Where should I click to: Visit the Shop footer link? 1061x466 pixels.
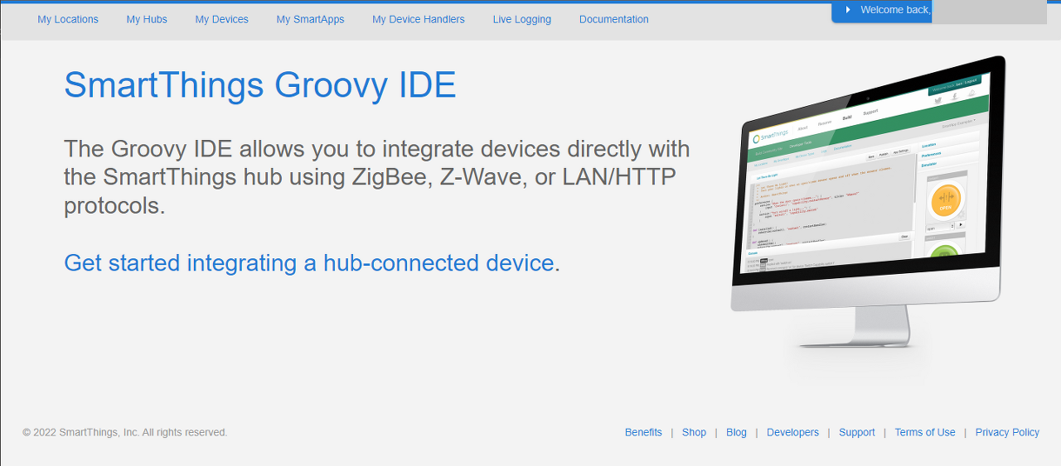694,432
